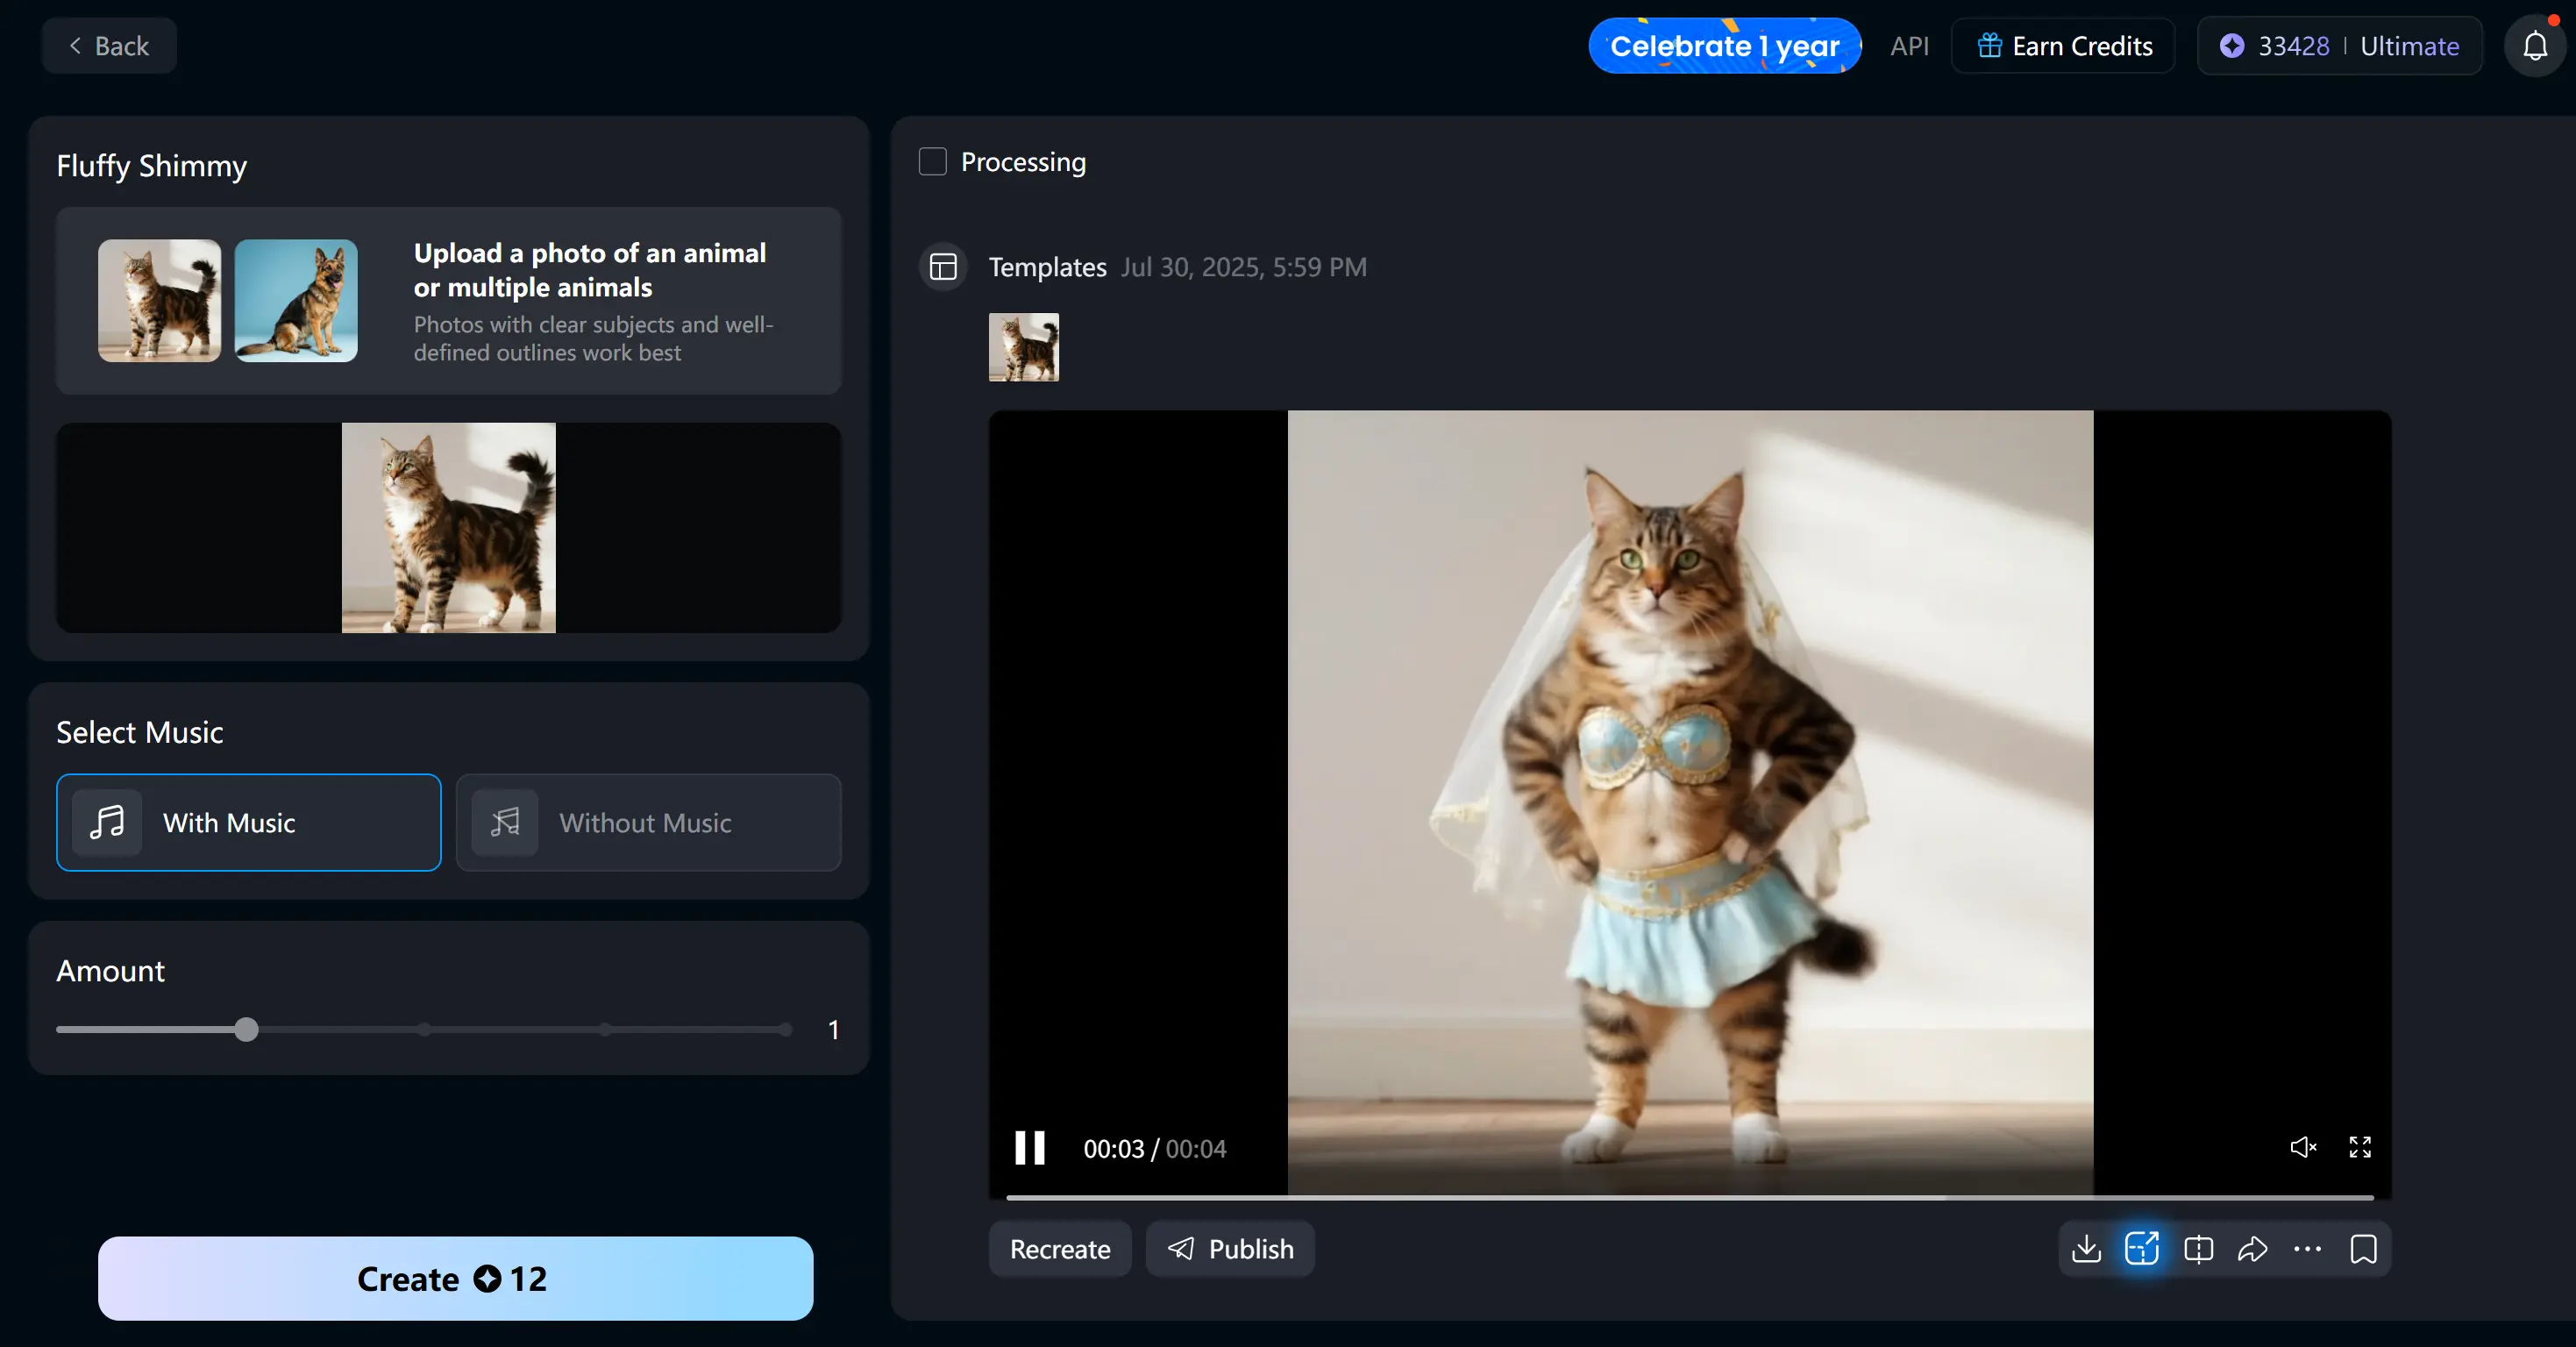Go back using the Back button

[x=108, y=45]
